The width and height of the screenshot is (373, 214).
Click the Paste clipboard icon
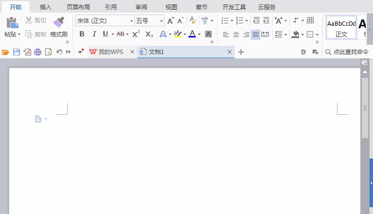(x=12, y=23)
